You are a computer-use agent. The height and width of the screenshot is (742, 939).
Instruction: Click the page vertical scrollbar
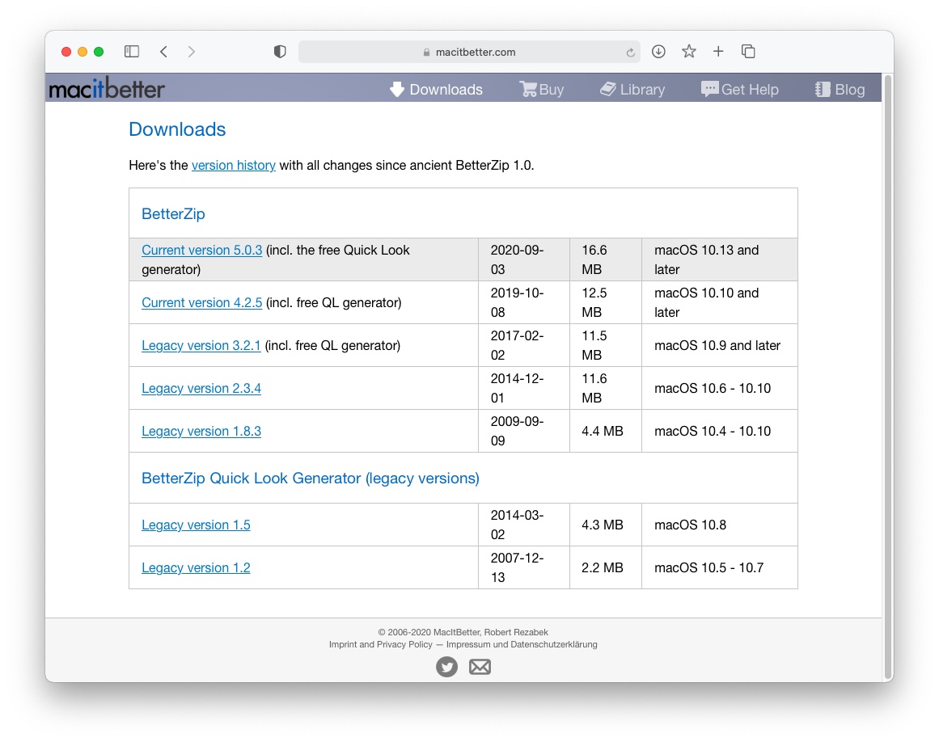click(x=887, y=377)
